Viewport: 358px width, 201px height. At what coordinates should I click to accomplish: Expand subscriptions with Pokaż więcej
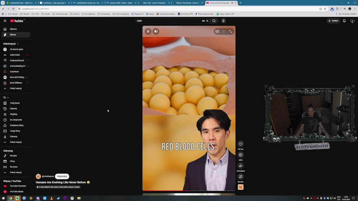[16, 88]
